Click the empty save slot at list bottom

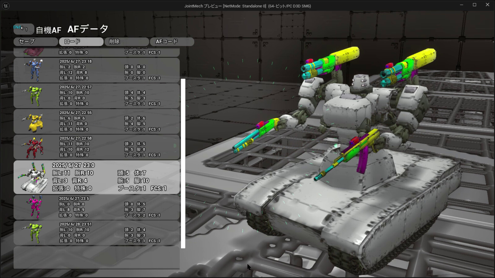coord(97,257)
